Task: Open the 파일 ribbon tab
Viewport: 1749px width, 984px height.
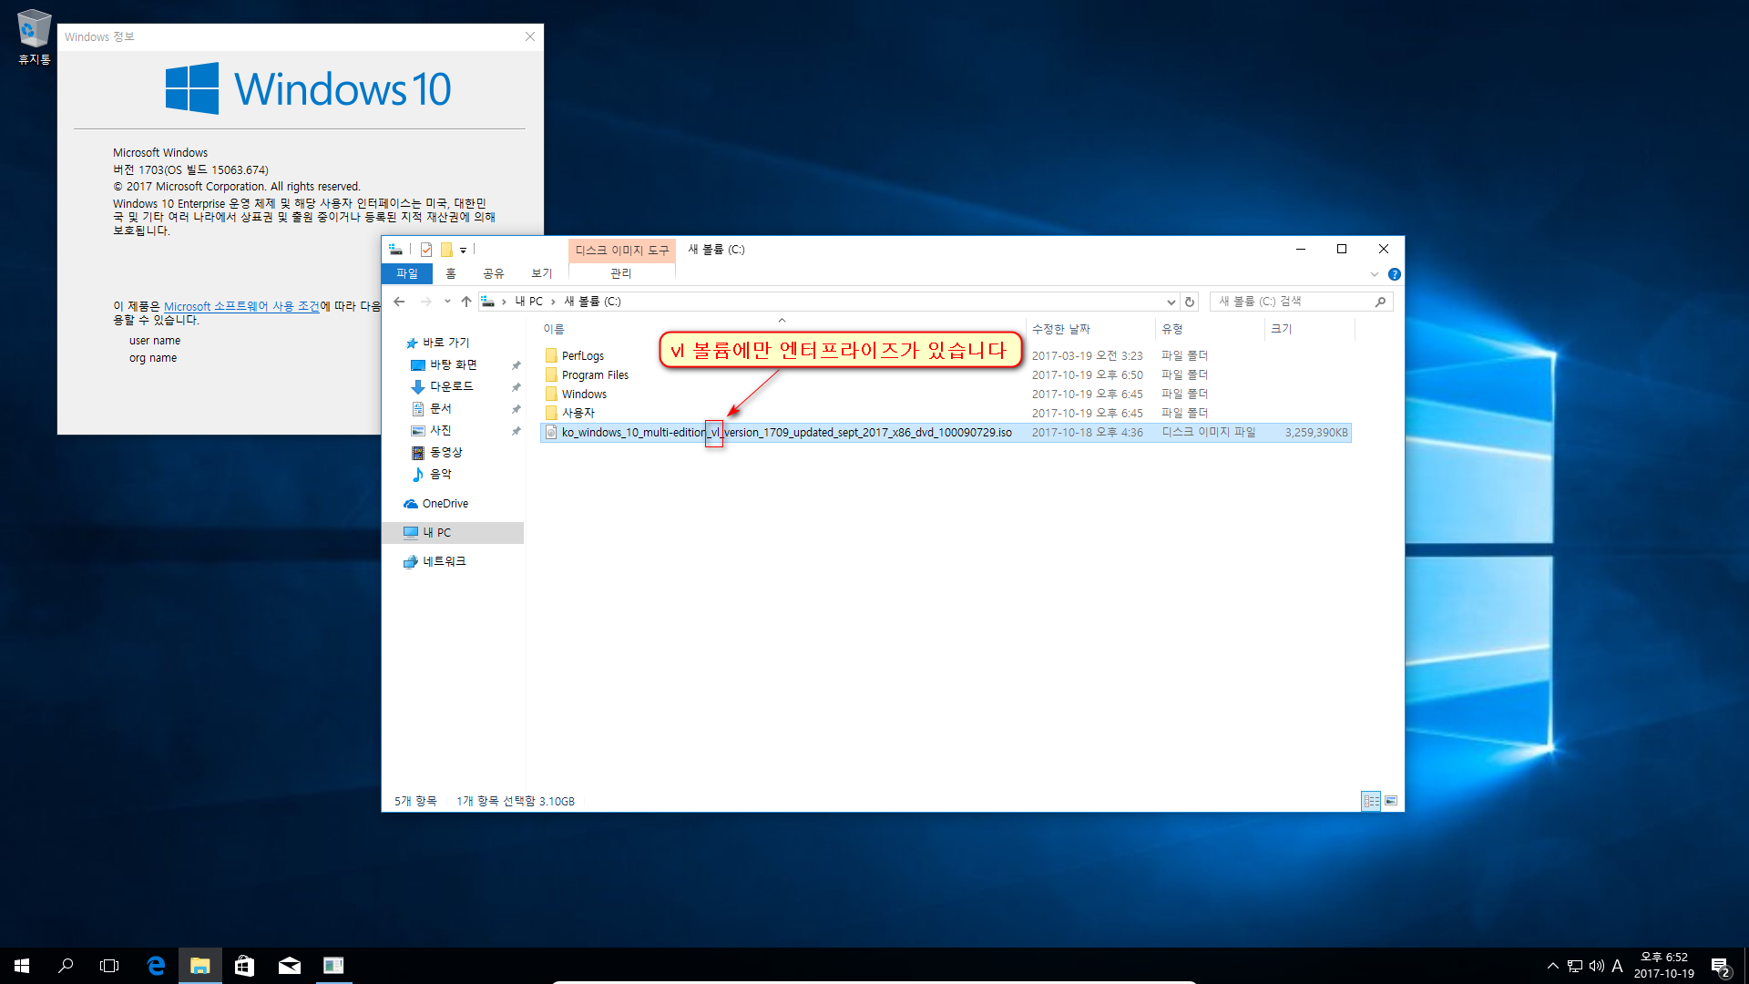Action: click(406, 273)
